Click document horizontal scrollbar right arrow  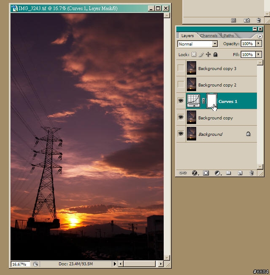tap(161, 264)
